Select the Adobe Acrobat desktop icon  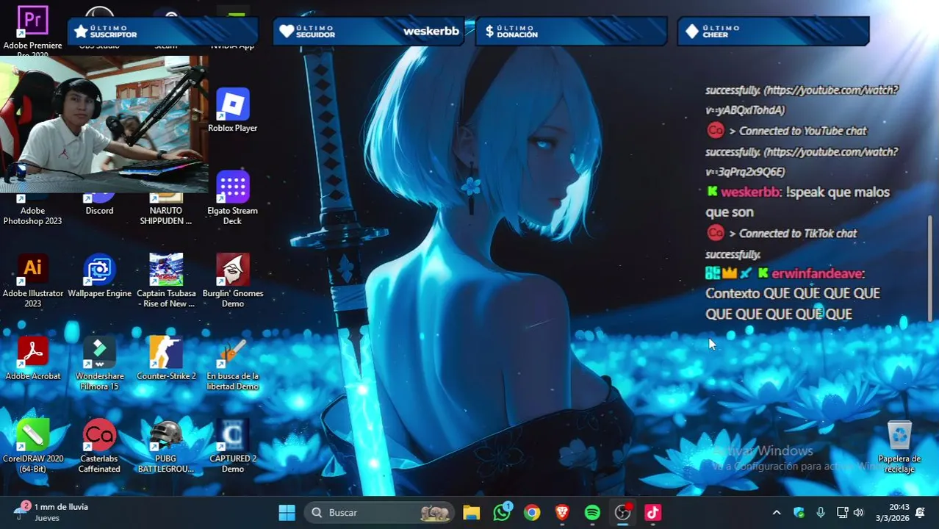click(33, 359)
